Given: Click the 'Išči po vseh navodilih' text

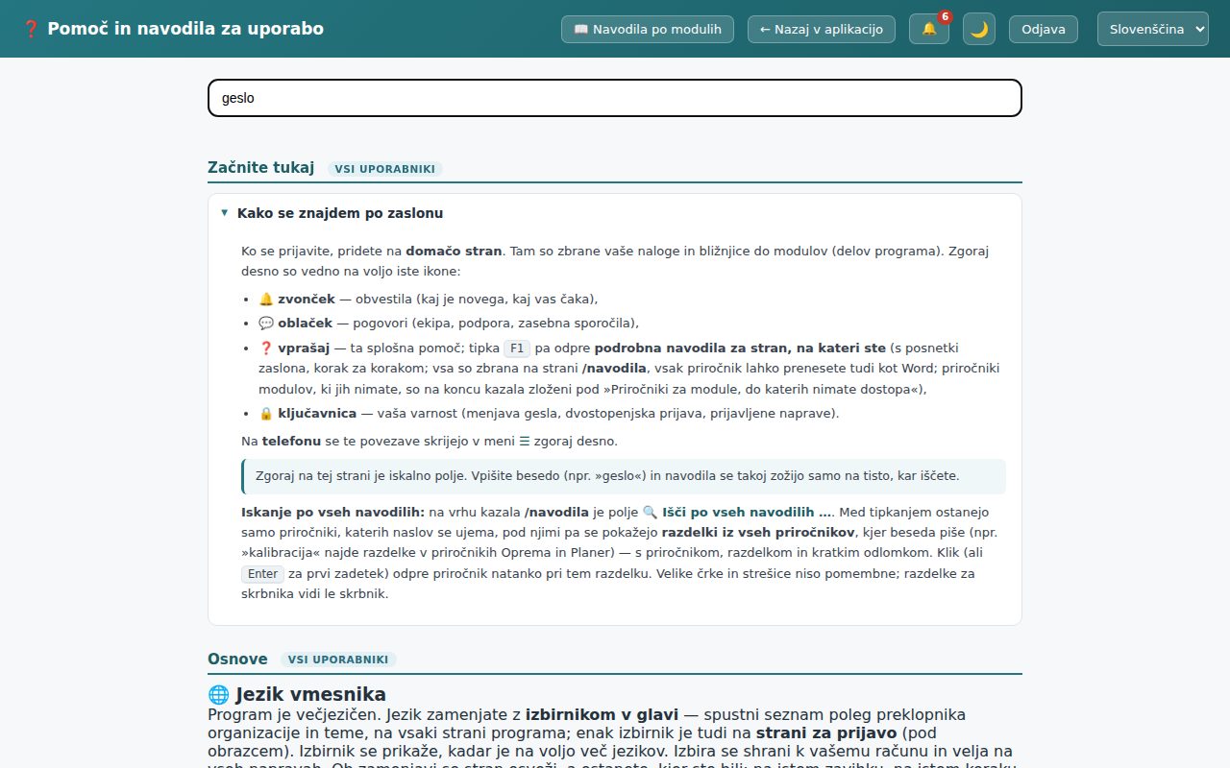Looking at the screenshot, I should (x=748, y=513).
